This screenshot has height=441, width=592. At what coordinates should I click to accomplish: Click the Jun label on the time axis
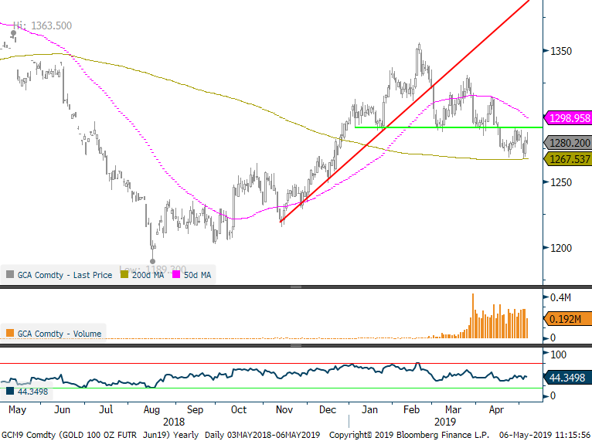(x=62, y=409)
